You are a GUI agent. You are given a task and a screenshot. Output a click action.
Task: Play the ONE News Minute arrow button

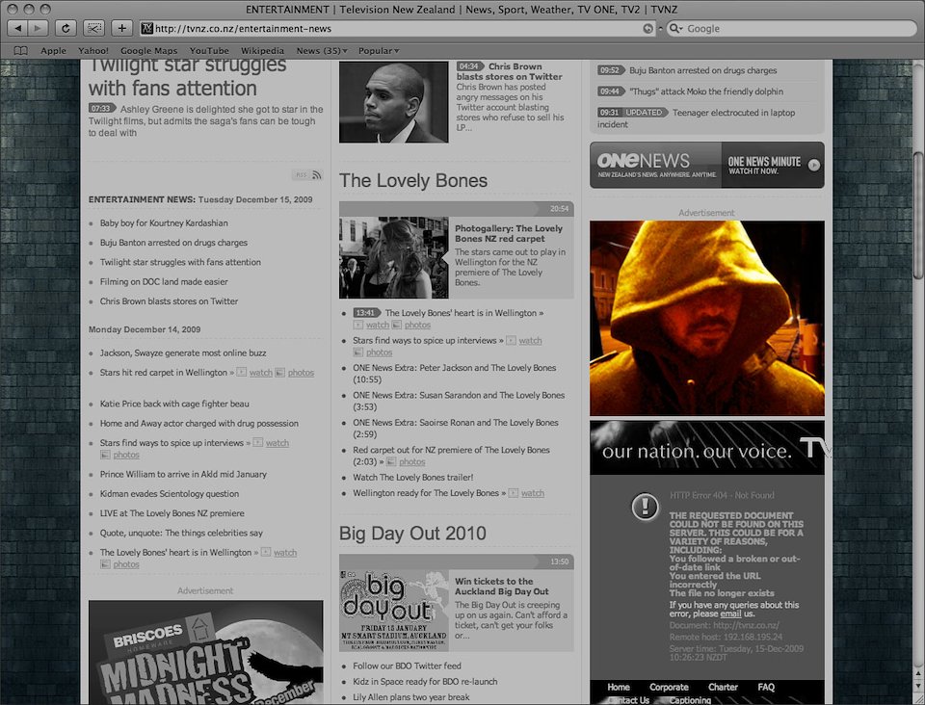click(x=814, y=165)
